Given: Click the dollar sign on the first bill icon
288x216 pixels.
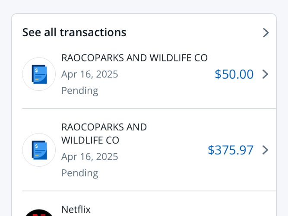Looking at the screenshot, I should 37,70.
